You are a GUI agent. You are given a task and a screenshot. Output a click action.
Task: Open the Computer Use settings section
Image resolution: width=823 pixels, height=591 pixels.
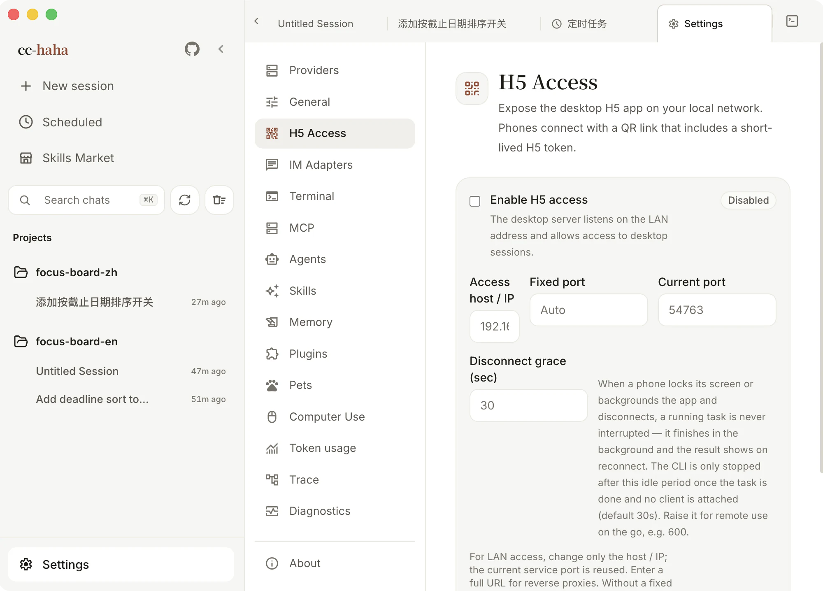(335, 417)
